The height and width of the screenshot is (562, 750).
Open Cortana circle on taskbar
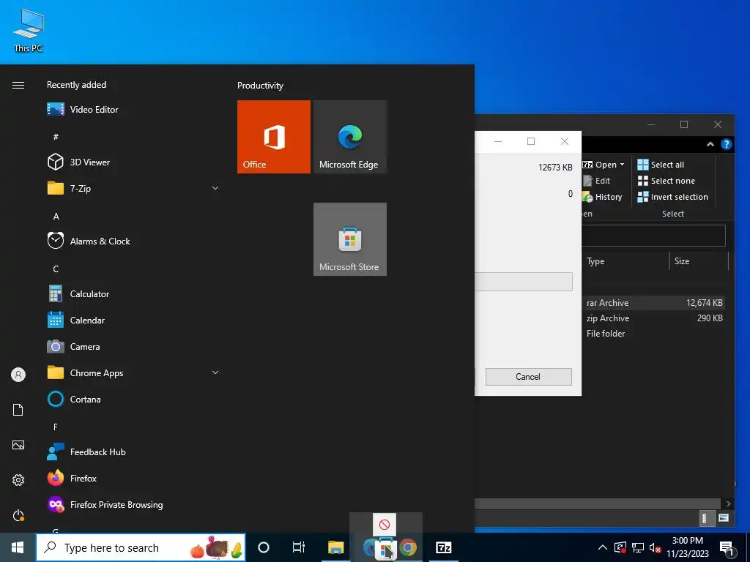(x=264, y=547)
